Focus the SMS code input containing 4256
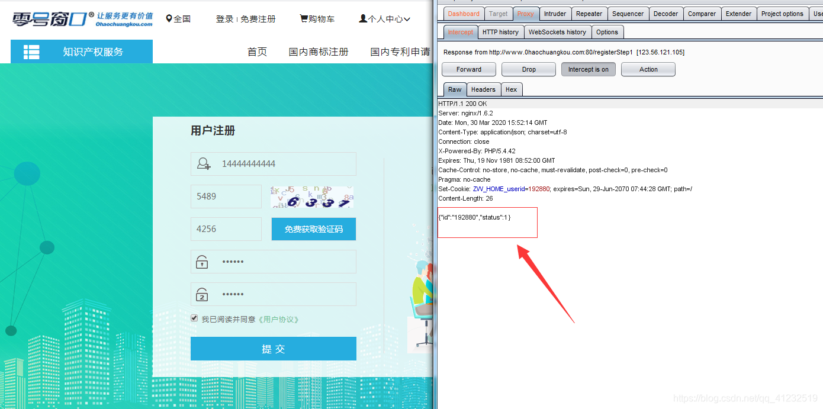The width and height of the screenshot is (823, 409). tap(226, 229)
